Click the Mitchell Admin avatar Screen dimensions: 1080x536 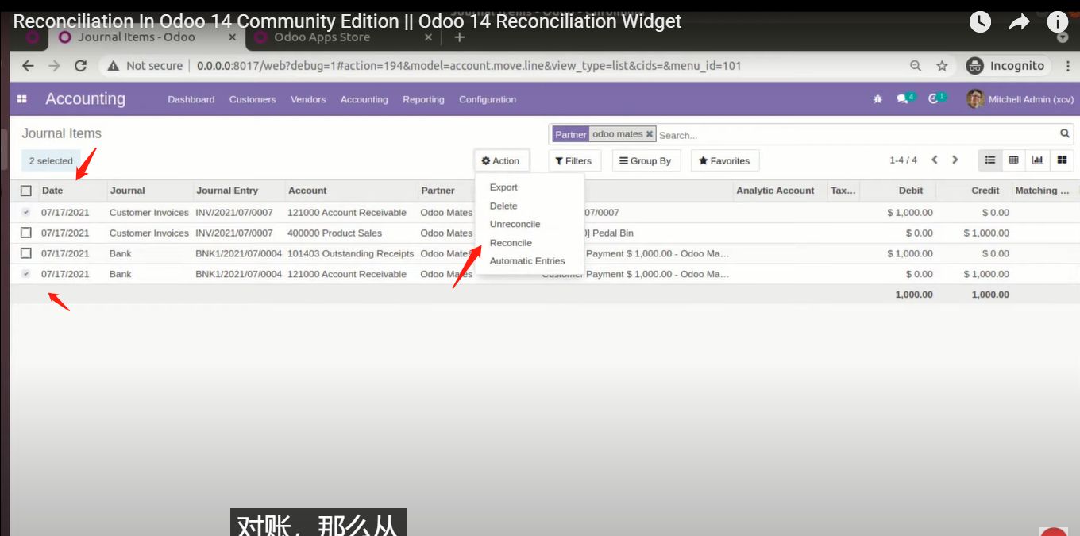coord(975,99)
